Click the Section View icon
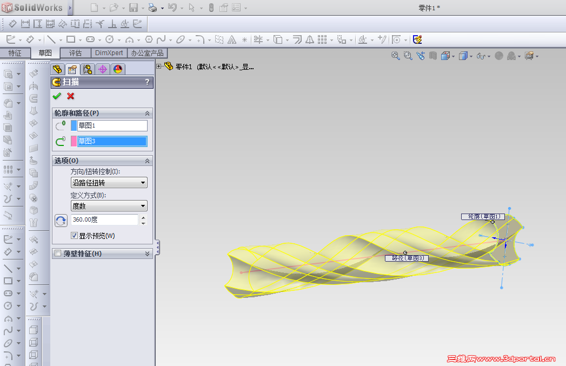This screenshot has width=566, height=366. (x=433, y=56)
